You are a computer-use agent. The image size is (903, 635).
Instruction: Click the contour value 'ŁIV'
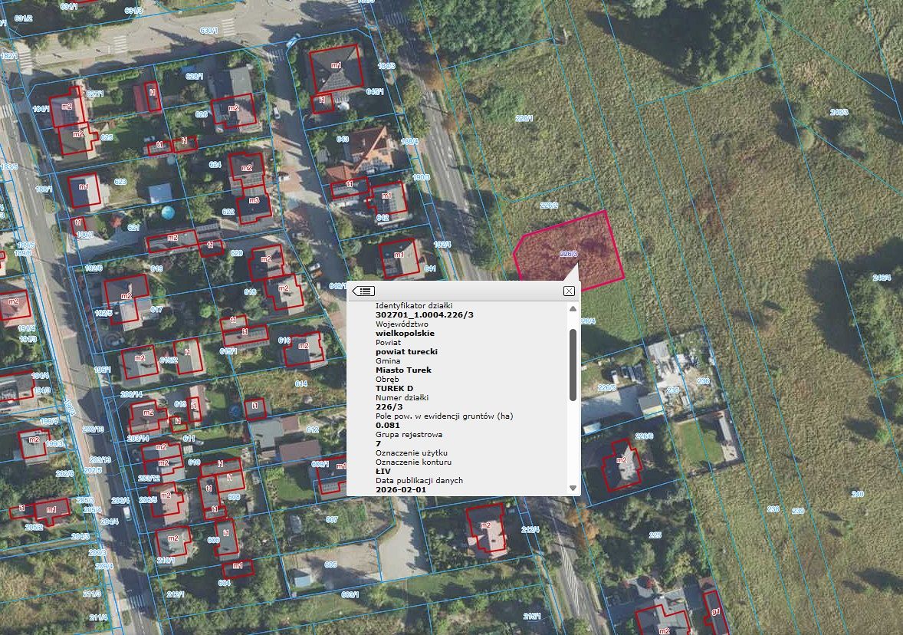(383, 472)
